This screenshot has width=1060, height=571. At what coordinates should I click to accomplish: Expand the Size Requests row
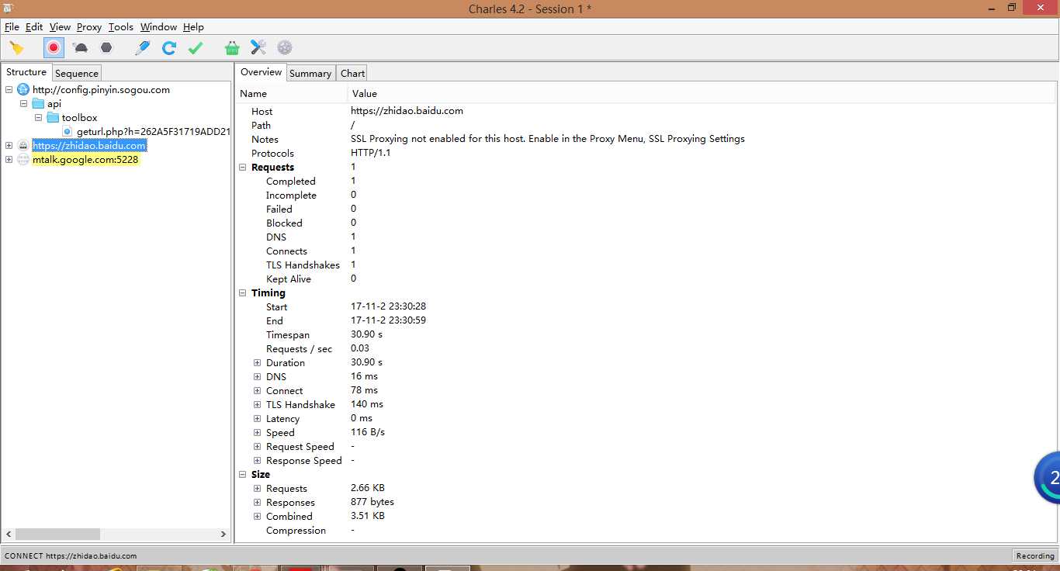click(x=258, y=488)
